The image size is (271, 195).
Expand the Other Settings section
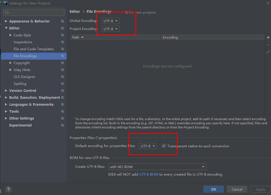pyautogui.click(x=6, y=118)
